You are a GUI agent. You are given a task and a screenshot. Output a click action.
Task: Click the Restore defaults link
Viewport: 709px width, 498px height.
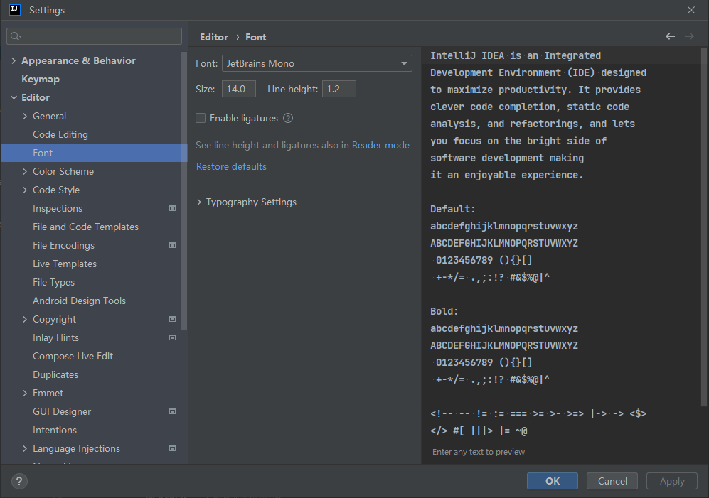click(x=231, y=167)
